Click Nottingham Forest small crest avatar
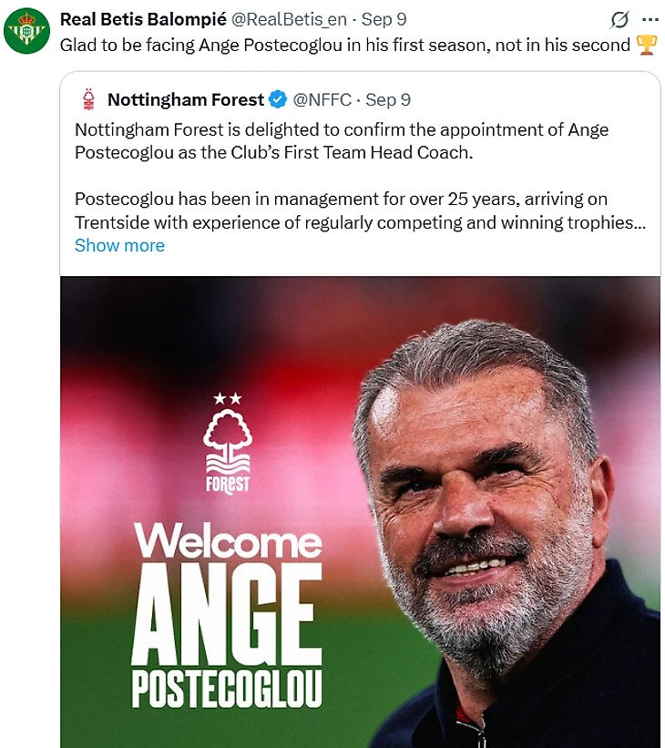 click(88, 99)
